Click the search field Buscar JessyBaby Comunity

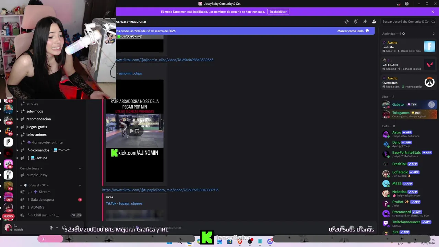click(408, 21)
